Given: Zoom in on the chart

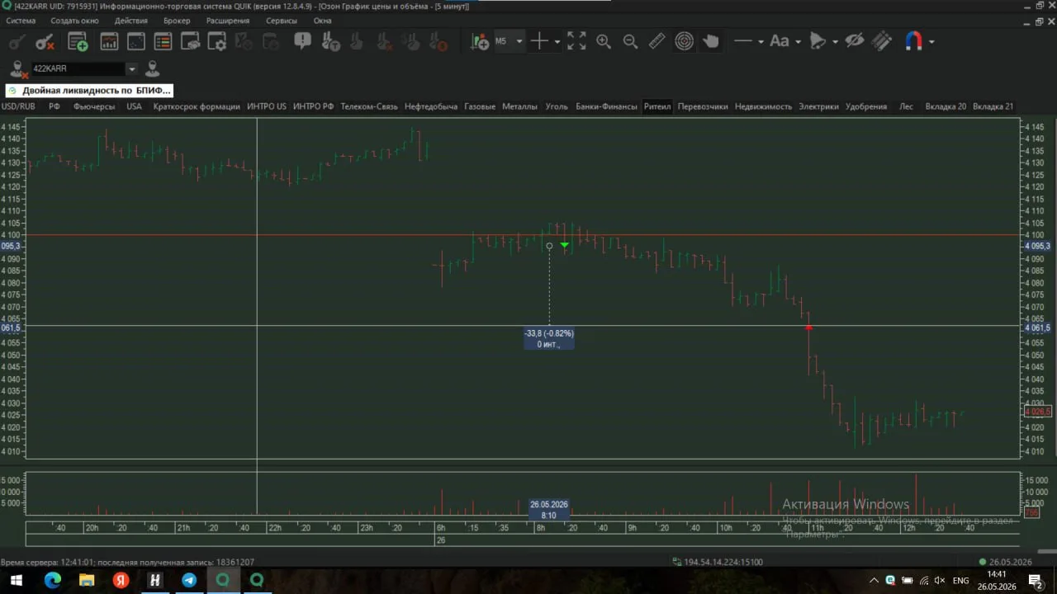Looking at the screenshot, I should click(x=604, y=41).
